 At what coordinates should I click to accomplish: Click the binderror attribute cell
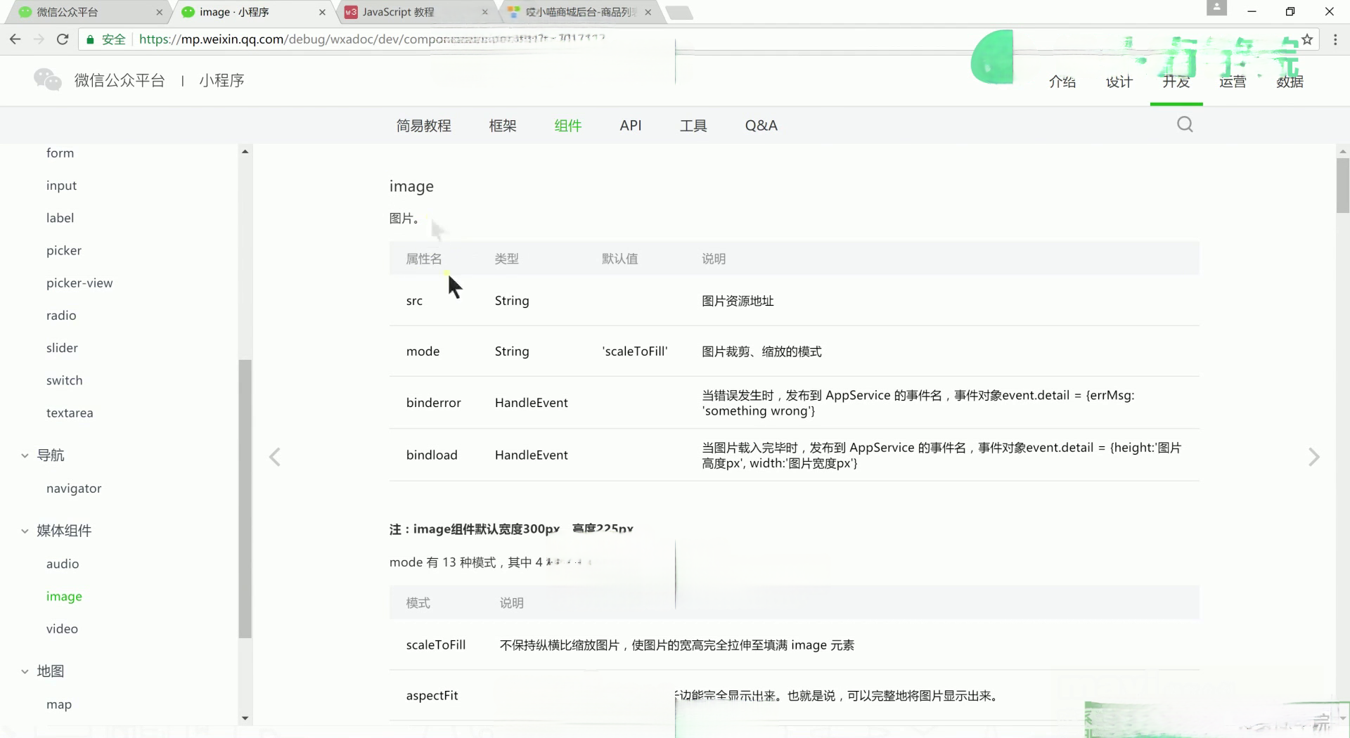(x=433, y=403)
